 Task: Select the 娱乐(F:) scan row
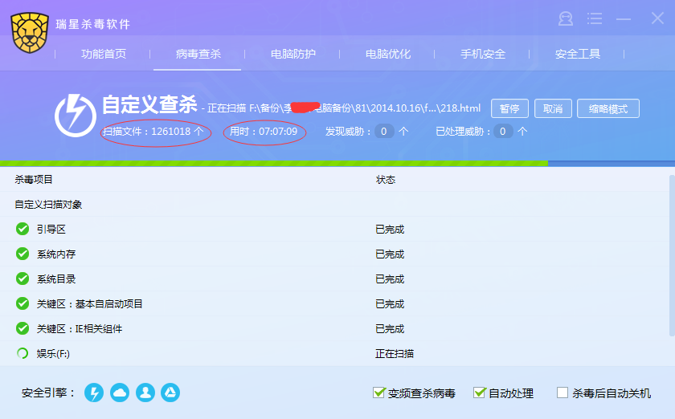334,354
